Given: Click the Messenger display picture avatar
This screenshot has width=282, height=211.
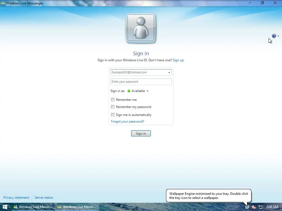Looking at the screenshot, I should [141, 28].
